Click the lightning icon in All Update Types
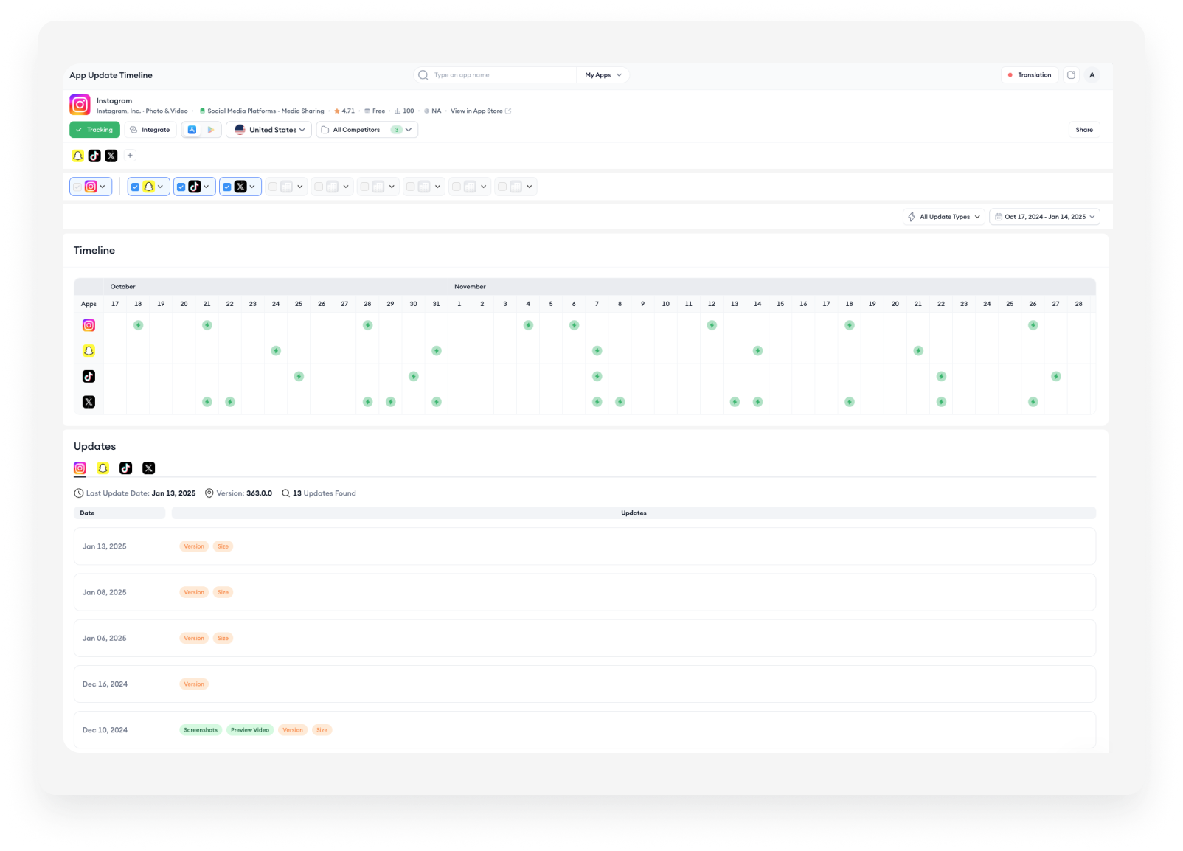1183x851 pixels. 912,217
